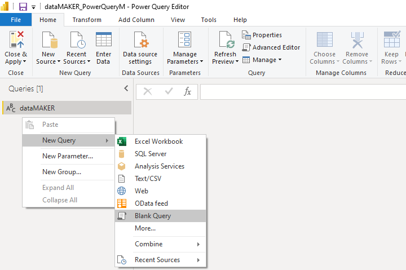The height and width of the screenshot is (270, 406).
Task: Click the Save icon in title bar
Action: coord(23,6)
